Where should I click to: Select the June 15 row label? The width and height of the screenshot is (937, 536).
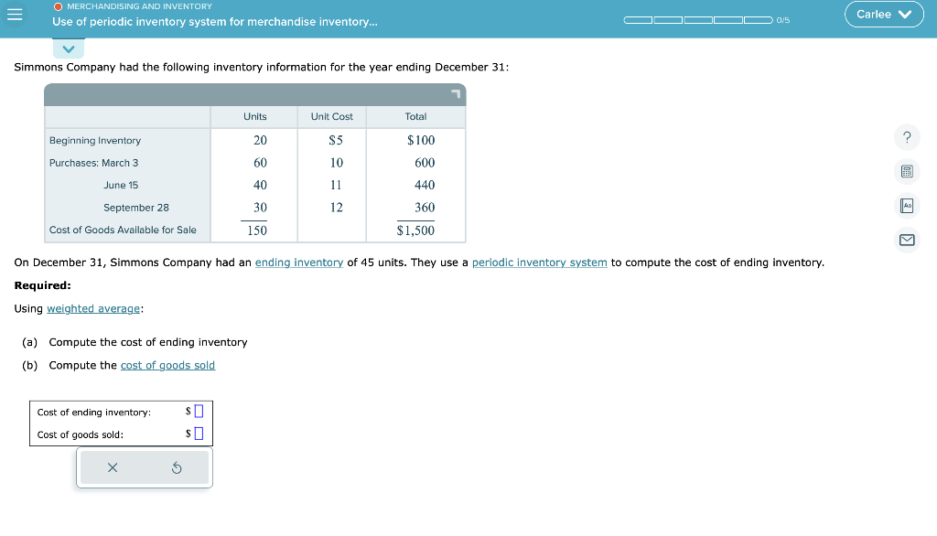pyautogui.click(x=121, y=186)
